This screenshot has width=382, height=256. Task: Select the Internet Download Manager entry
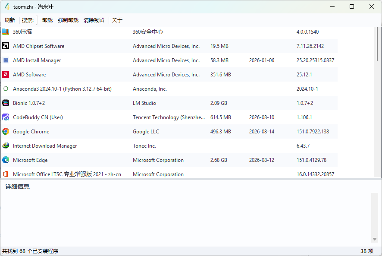pyautogui.click(x=45, y=146)
